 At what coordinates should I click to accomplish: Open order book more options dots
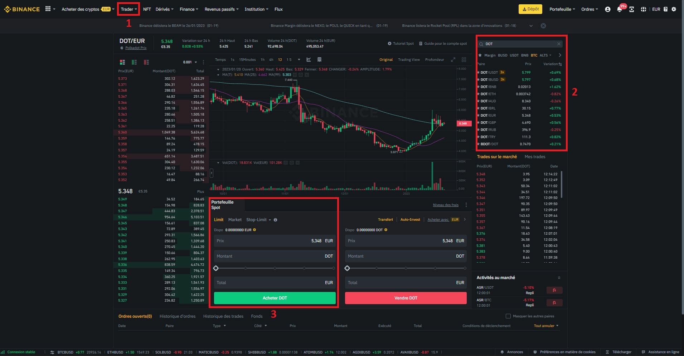point(203,62)
